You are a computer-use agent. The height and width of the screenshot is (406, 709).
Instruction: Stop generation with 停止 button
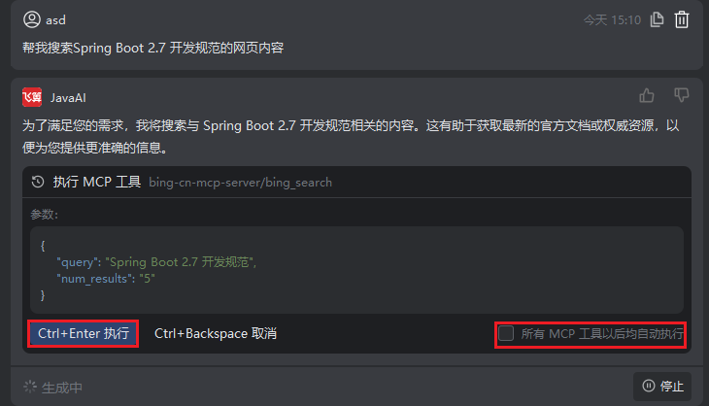662,387
